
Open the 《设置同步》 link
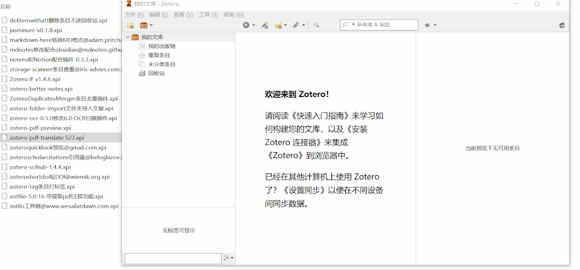305,190
